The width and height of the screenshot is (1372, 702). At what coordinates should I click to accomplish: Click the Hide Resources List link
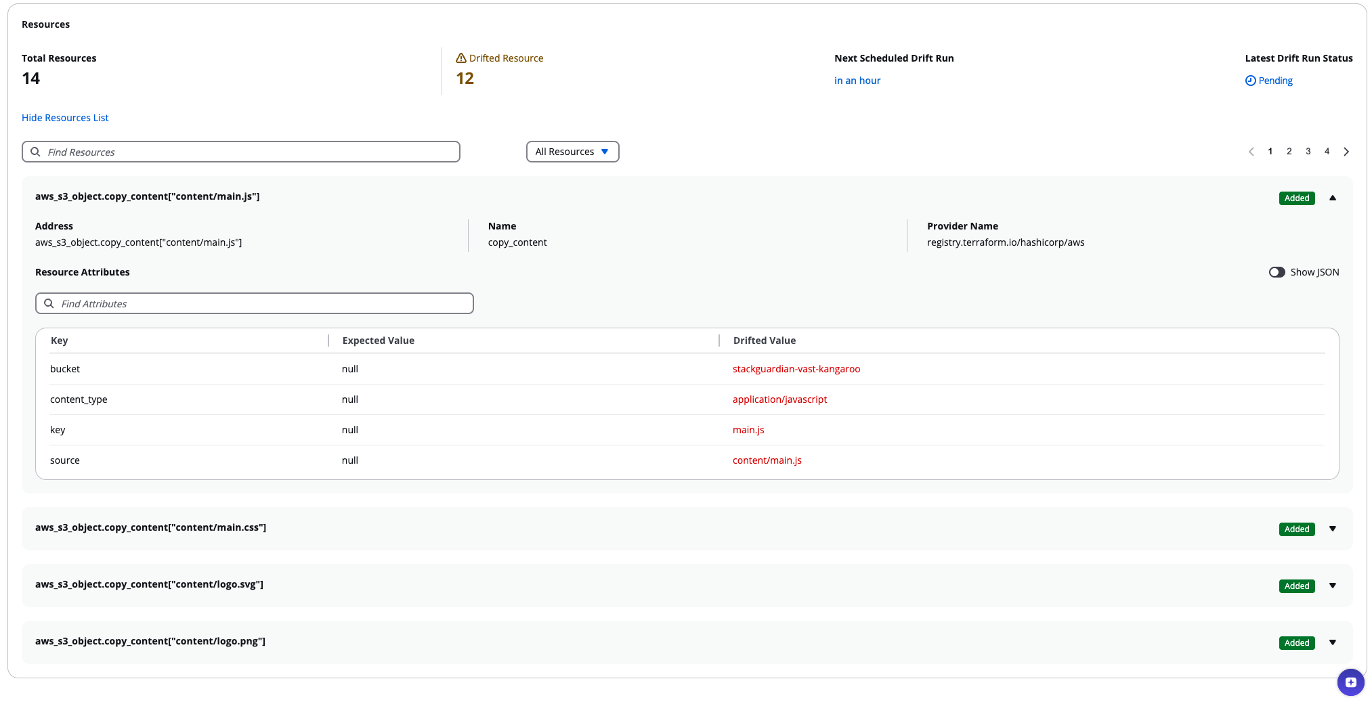tap(65, 118)
